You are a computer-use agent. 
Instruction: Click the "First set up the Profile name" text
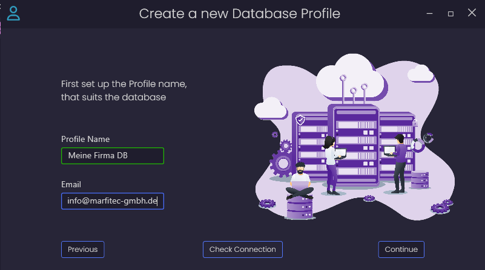(124, 84)
